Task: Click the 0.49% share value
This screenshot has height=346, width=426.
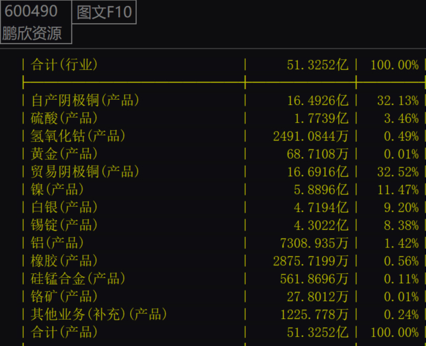Action: tap(402, 136)
